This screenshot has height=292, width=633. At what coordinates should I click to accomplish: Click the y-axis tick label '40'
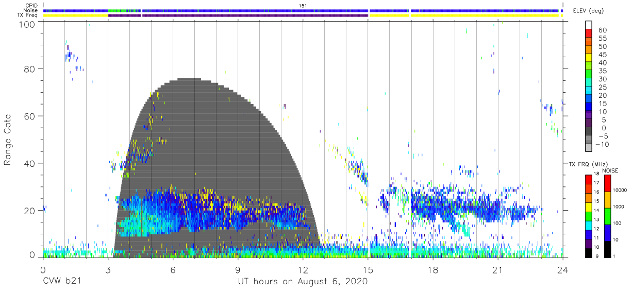29,163
